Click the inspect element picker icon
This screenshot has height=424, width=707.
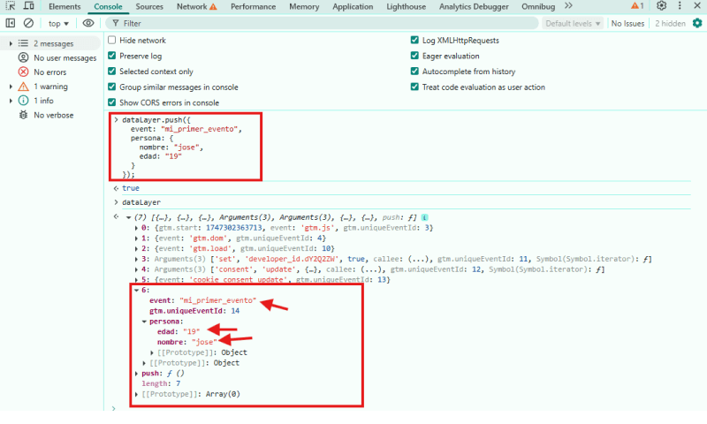pos(11,6)
